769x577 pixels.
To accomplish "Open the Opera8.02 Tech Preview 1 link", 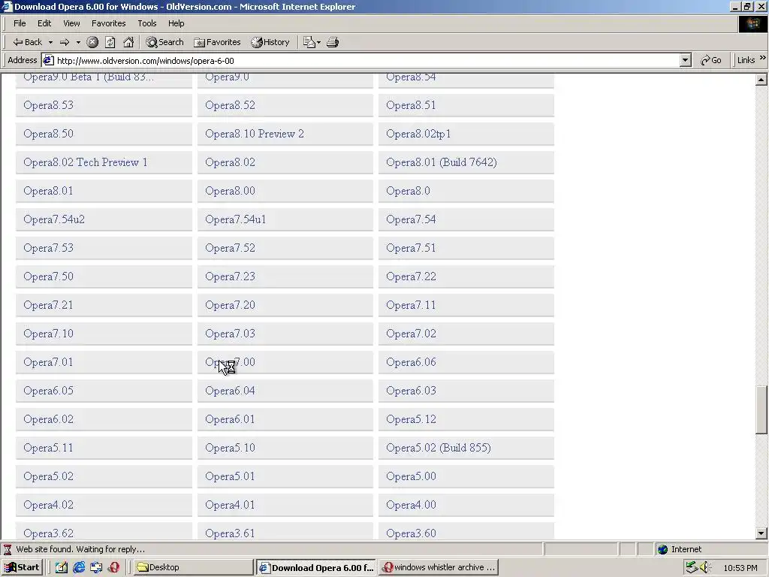I will (x=86, y=162).
